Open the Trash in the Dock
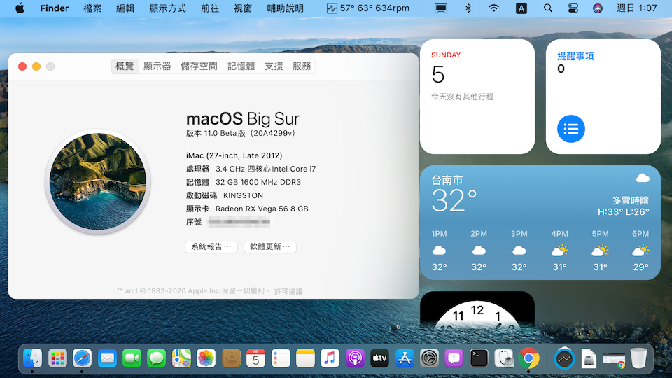Screen dimensions: 672x378 [638, 358]
